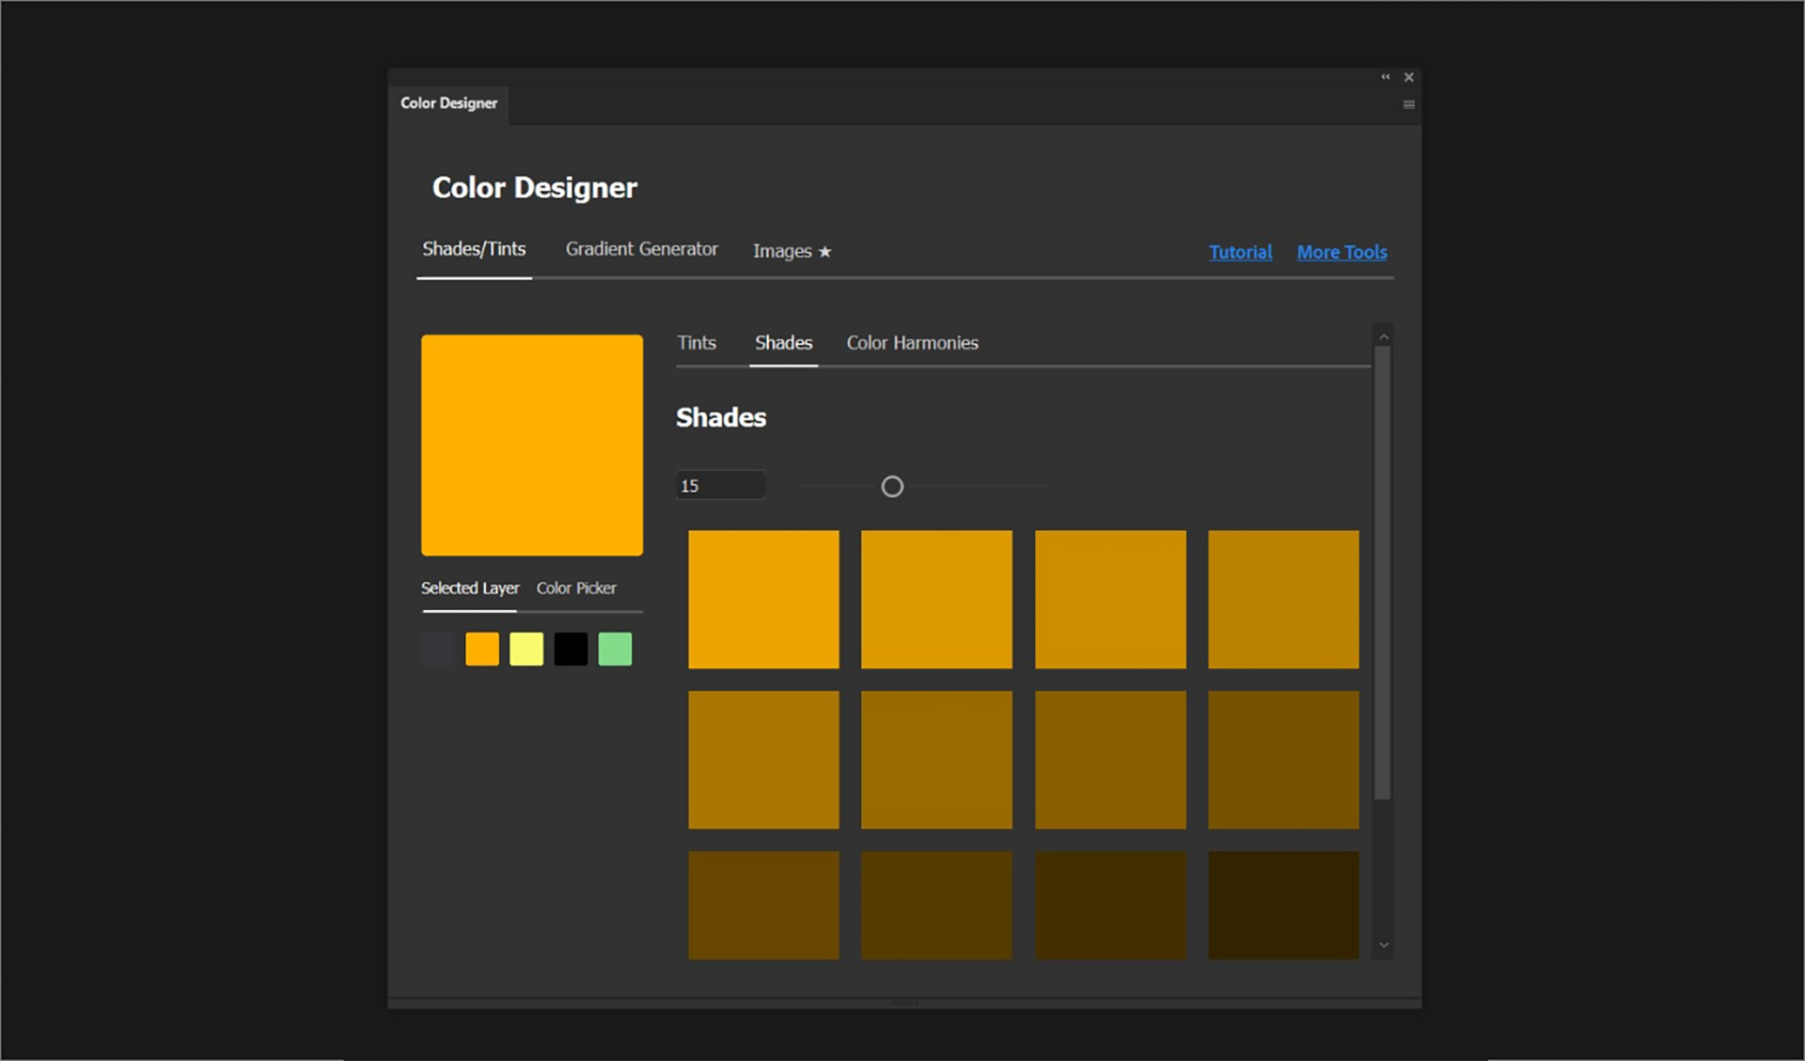Viewport: 1805px width, 1061px height.
Task: Select the second shade in the top row
Action: point(936,600)
